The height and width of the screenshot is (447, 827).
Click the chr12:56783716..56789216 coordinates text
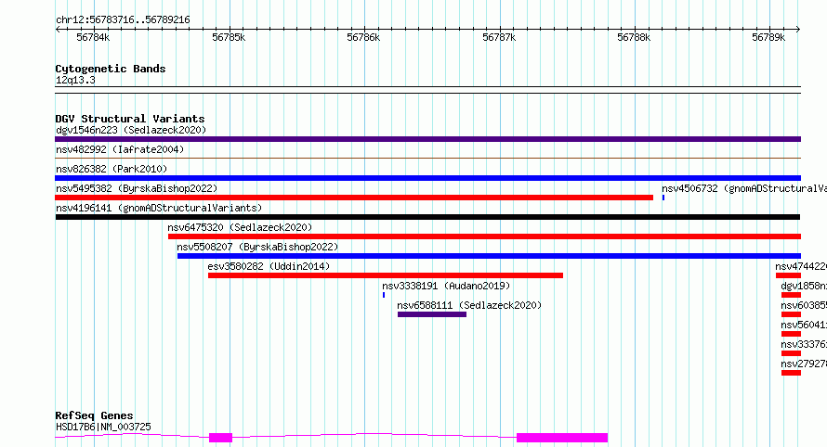coord(123,20)
